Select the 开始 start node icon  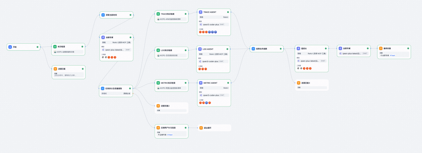click(x=10, y=47)
